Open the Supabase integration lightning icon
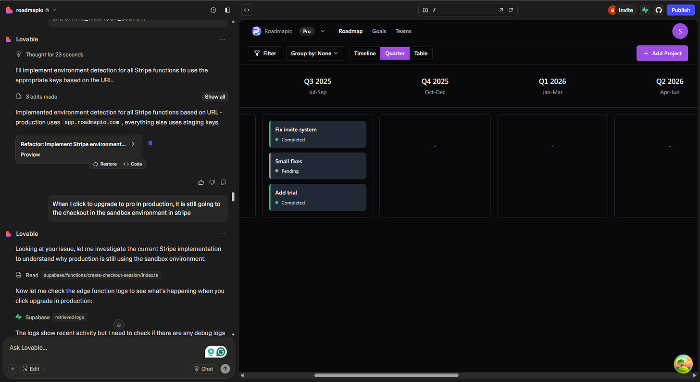The height and width of the screenshot is (382, 700). click(645, 10)
